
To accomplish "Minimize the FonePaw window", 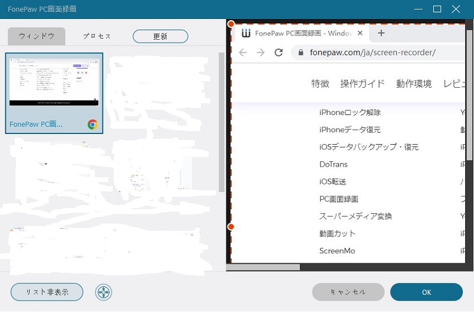I will pyautogui.click(x=418, y=9).
